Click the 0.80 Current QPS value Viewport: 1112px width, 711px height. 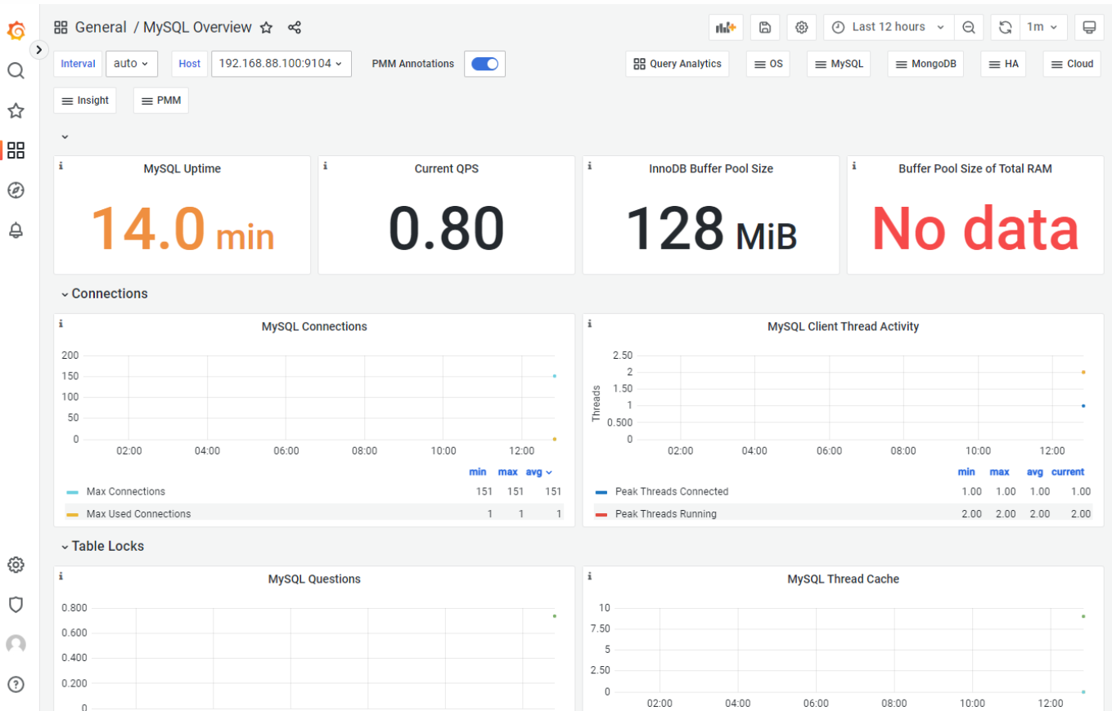pos(446,228)
